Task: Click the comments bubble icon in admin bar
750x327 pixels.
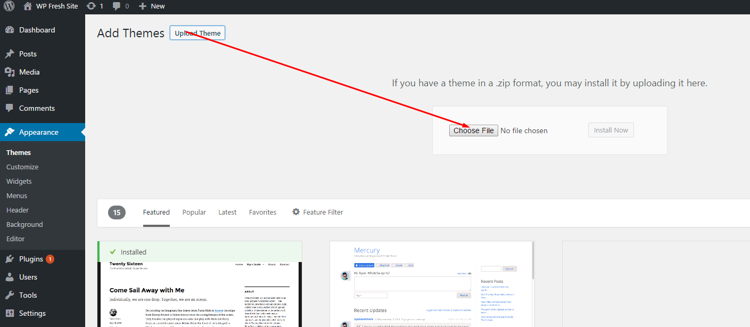Action: click(116, 6)
